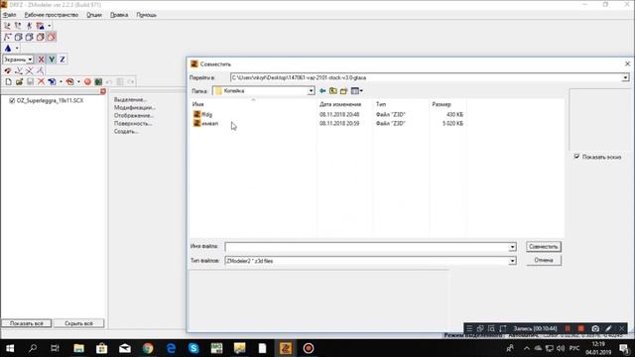Open dropdown arrow next to blue cone icon
635x357 pixels.
[x=17, y=49]
